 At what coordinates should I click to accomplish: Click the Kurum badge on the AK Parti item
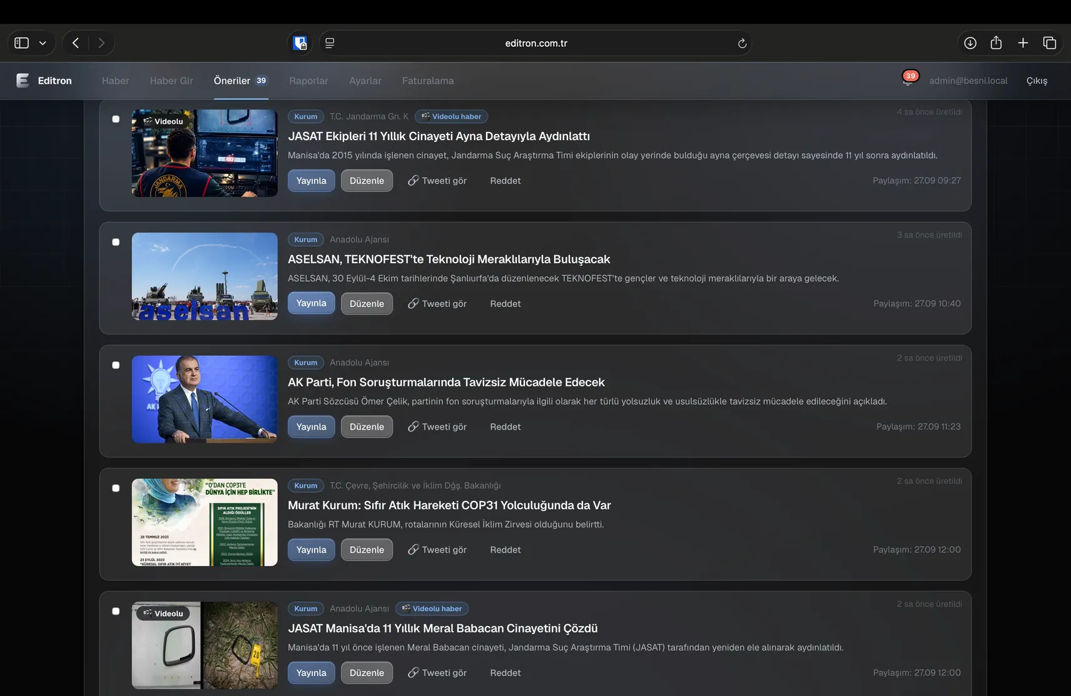[306, 363]
